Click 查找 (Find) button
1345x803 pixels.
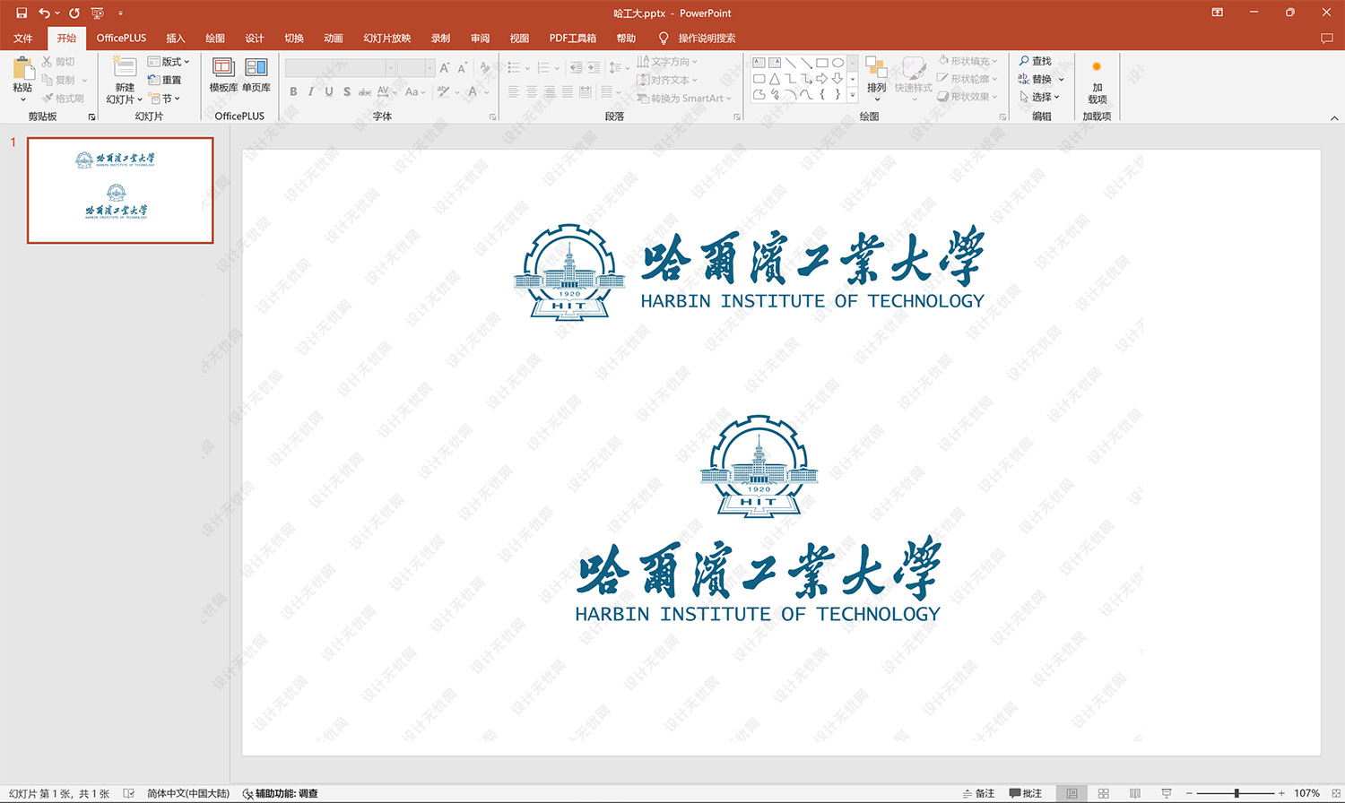pos(1036,61)
